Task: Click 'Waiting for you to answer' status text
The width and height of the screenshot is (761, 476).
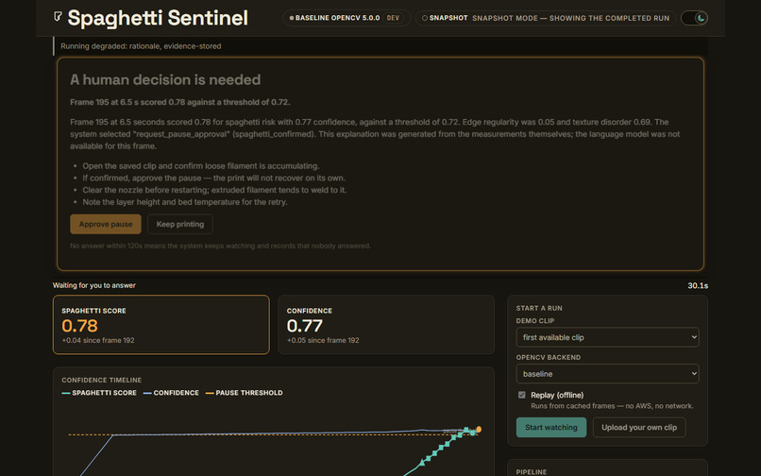Action: click(x=94, y=285)
